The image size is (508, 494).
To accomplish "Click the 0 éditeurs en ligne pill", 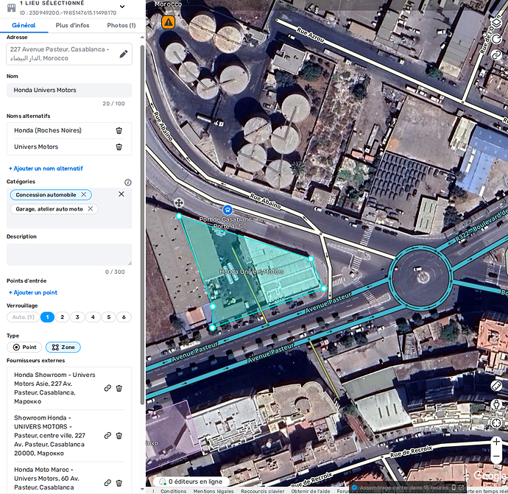I will [191, 481].
